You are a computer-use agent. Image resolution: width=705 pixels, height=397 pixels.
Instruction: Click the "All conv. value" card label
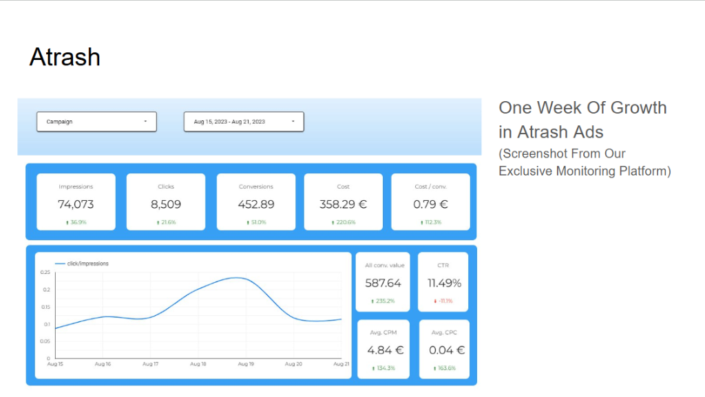click(x=384, y=266)
